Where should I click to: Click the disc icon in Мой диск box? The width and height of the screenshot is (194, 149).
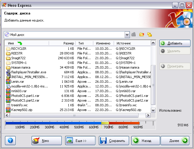[x=7, y=35]
